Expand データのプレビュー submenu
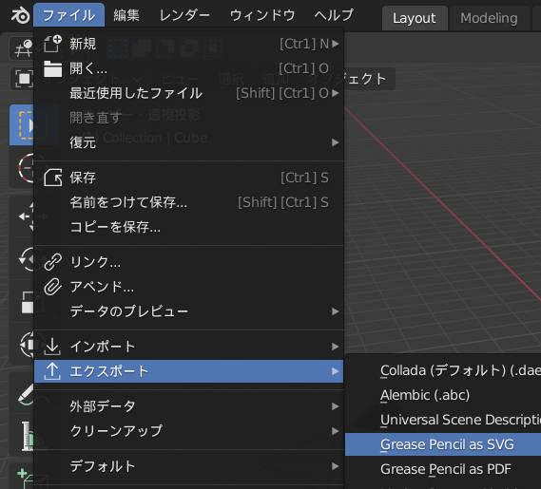Screen dimensions: 541x489 [188, 311]
